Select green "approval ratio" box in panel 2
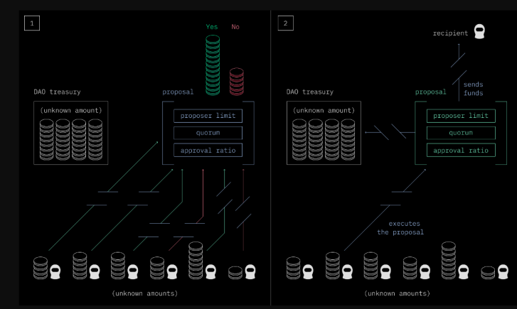 tap(461, 150)
